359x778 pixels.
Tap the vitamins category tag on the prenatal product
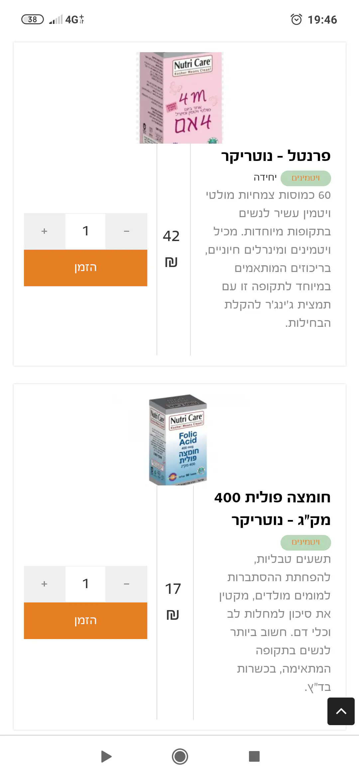(x=305, y=178)
